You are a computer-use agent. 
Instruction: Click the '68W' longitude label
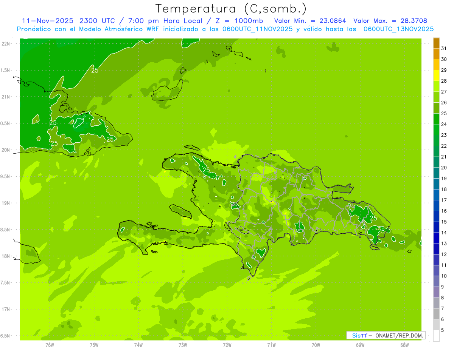[x=404, y=345]
